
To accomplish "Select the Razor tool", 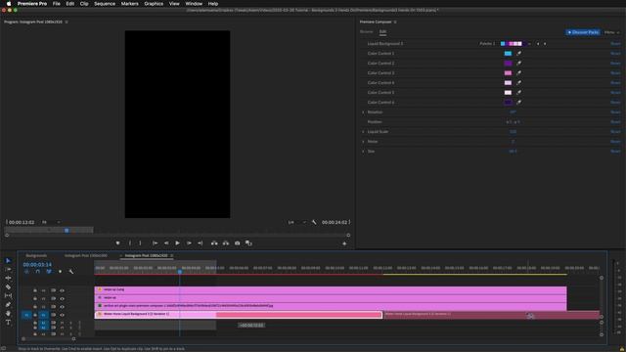I will click(8, 286).
